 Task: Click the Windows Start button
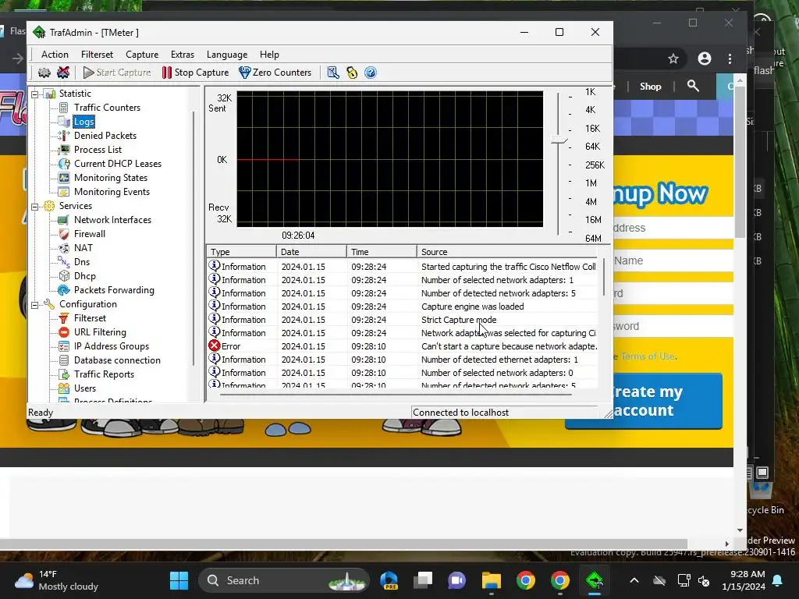179,580
